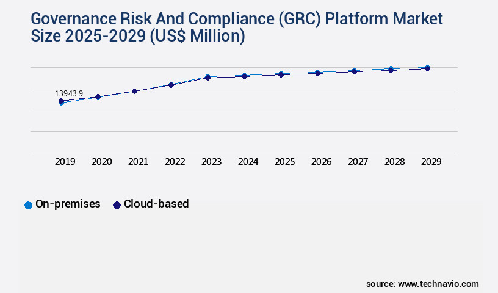Click the 2028 data point marker
498x293 pixels.
click(x=391, y=70)
